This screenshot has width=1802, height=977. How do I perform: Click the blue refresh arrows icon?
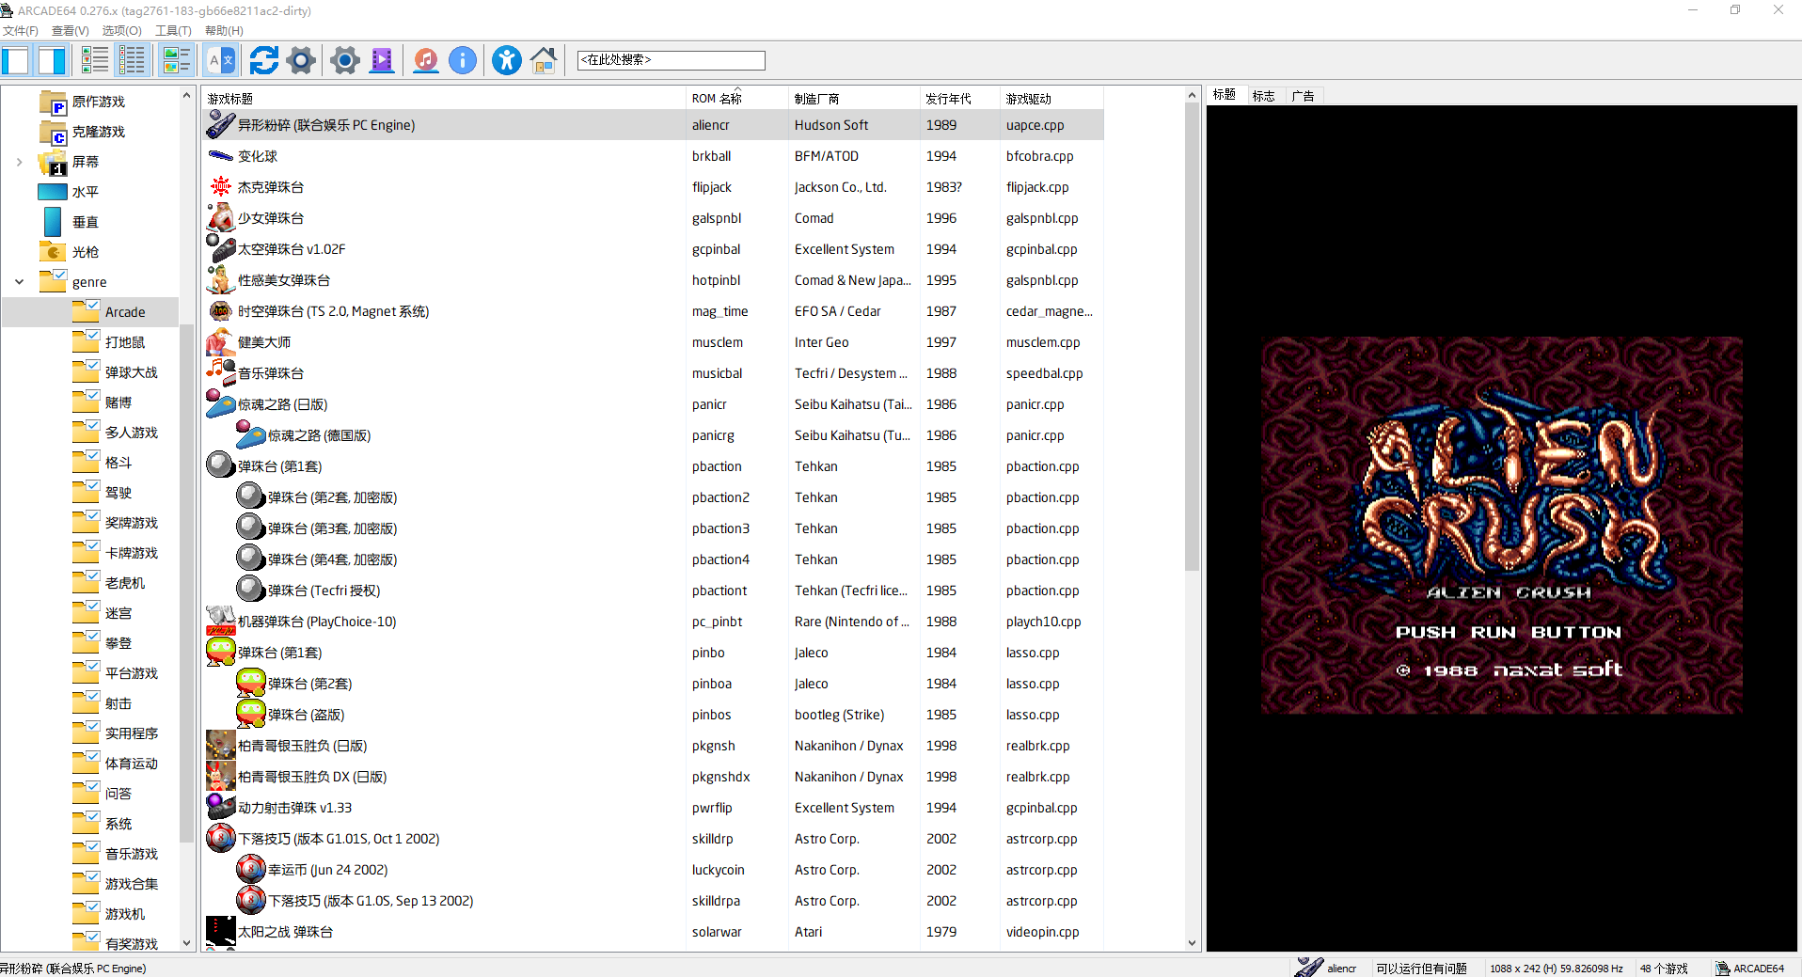(x=263, y=60)
